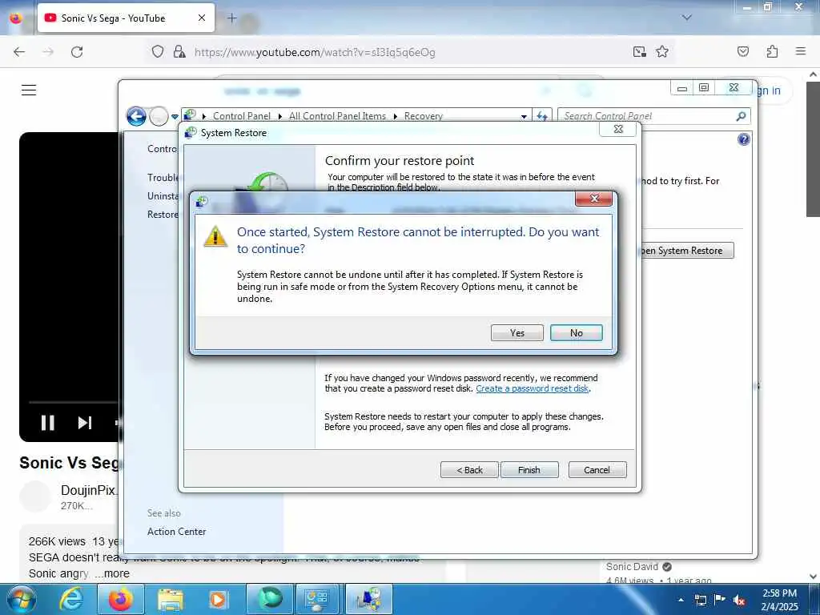Open Windows Explorer folder on taskbar
The height and width of the screenshot is (615, 820).
click(x=170, y=599)
